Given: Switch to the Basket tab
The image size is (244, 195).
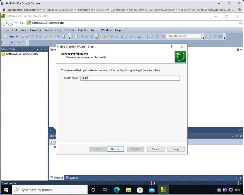Looking at the screenshot, I should click(x=72, y=178).
